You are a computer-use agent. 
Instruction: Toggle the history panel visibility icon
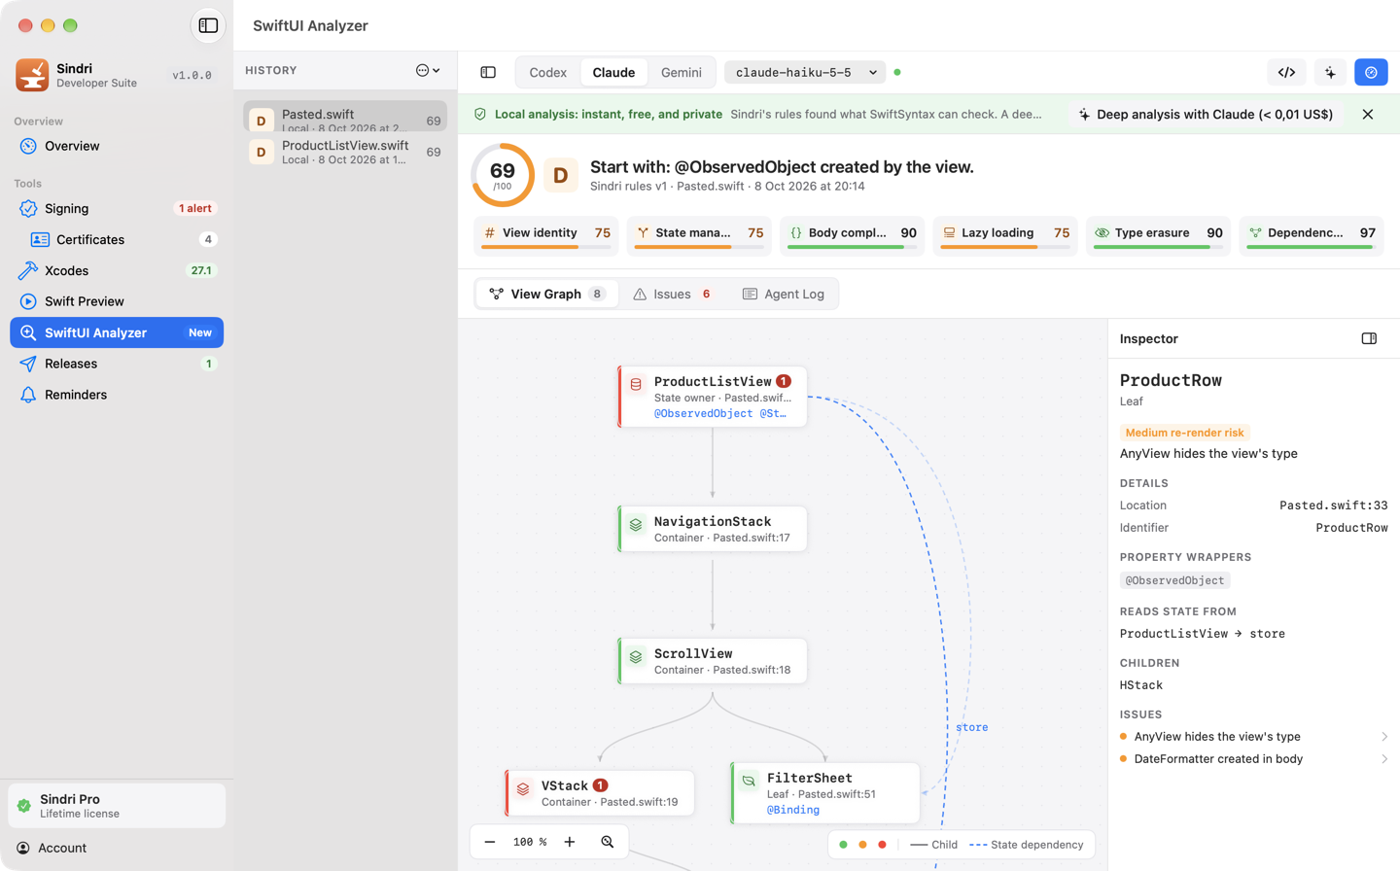(x=488, y=72)
